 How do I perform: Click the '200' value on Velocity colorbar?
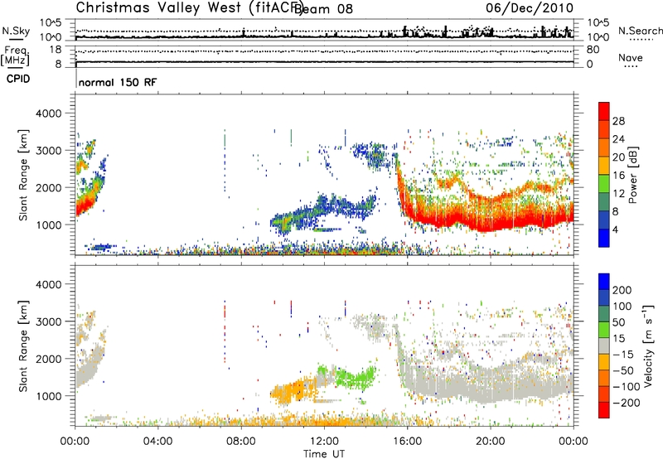622,290
